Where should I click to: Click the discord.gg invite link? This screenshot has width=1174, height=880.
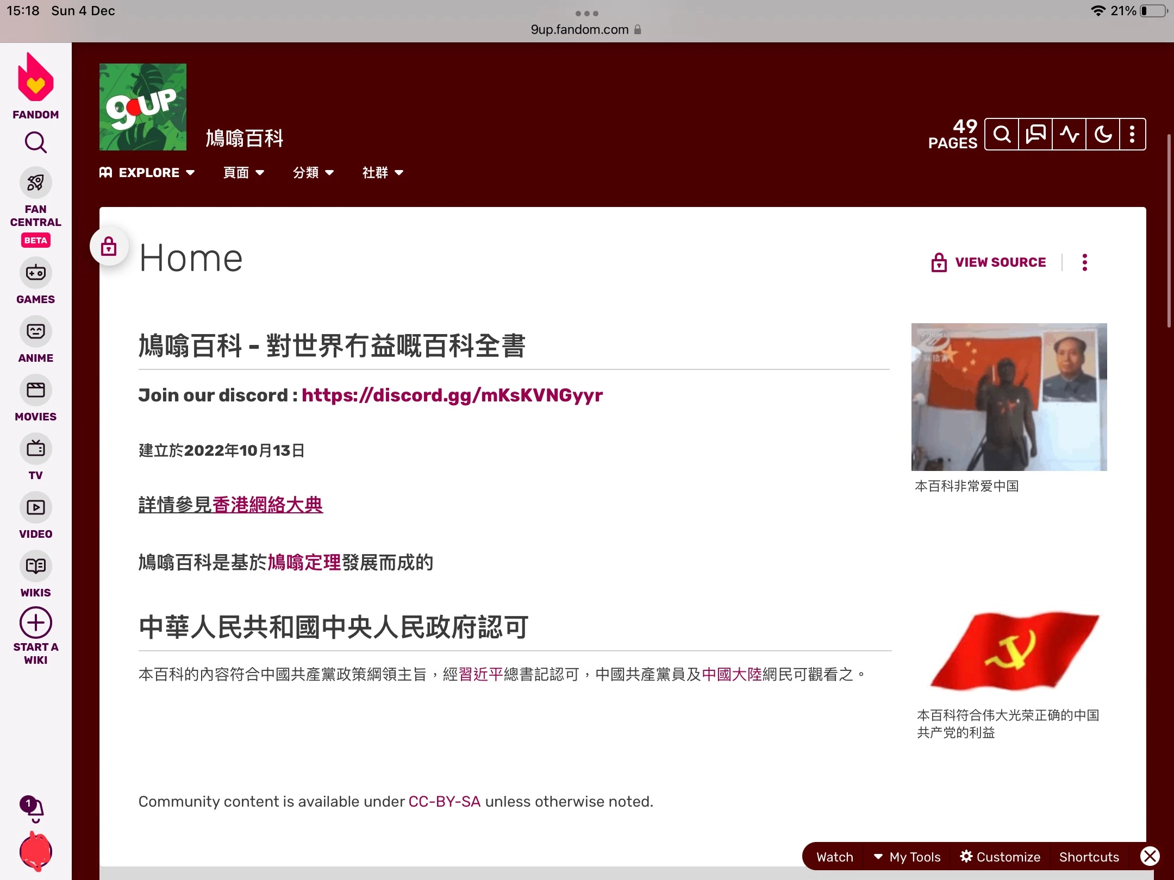pyautogui.click(x=452, y=395)
